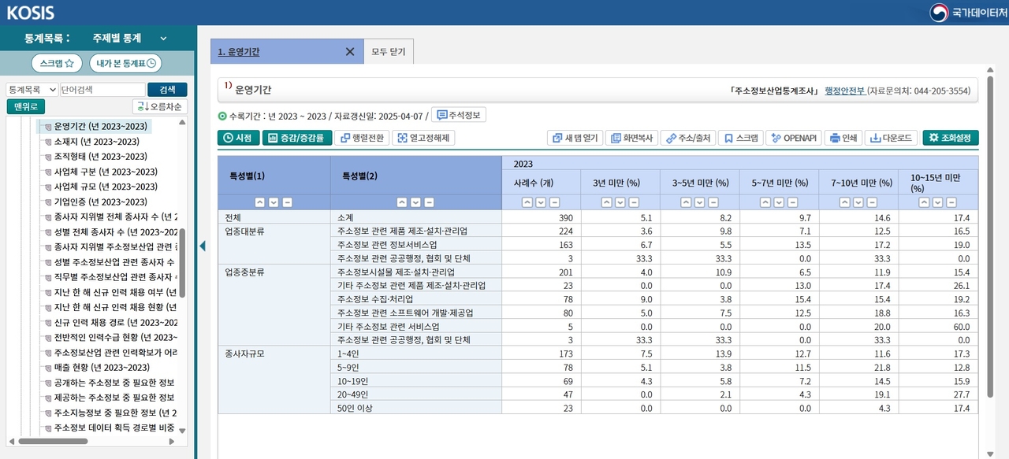Open 주석정보 notes

pyautogui.click(x=457, y=115)
